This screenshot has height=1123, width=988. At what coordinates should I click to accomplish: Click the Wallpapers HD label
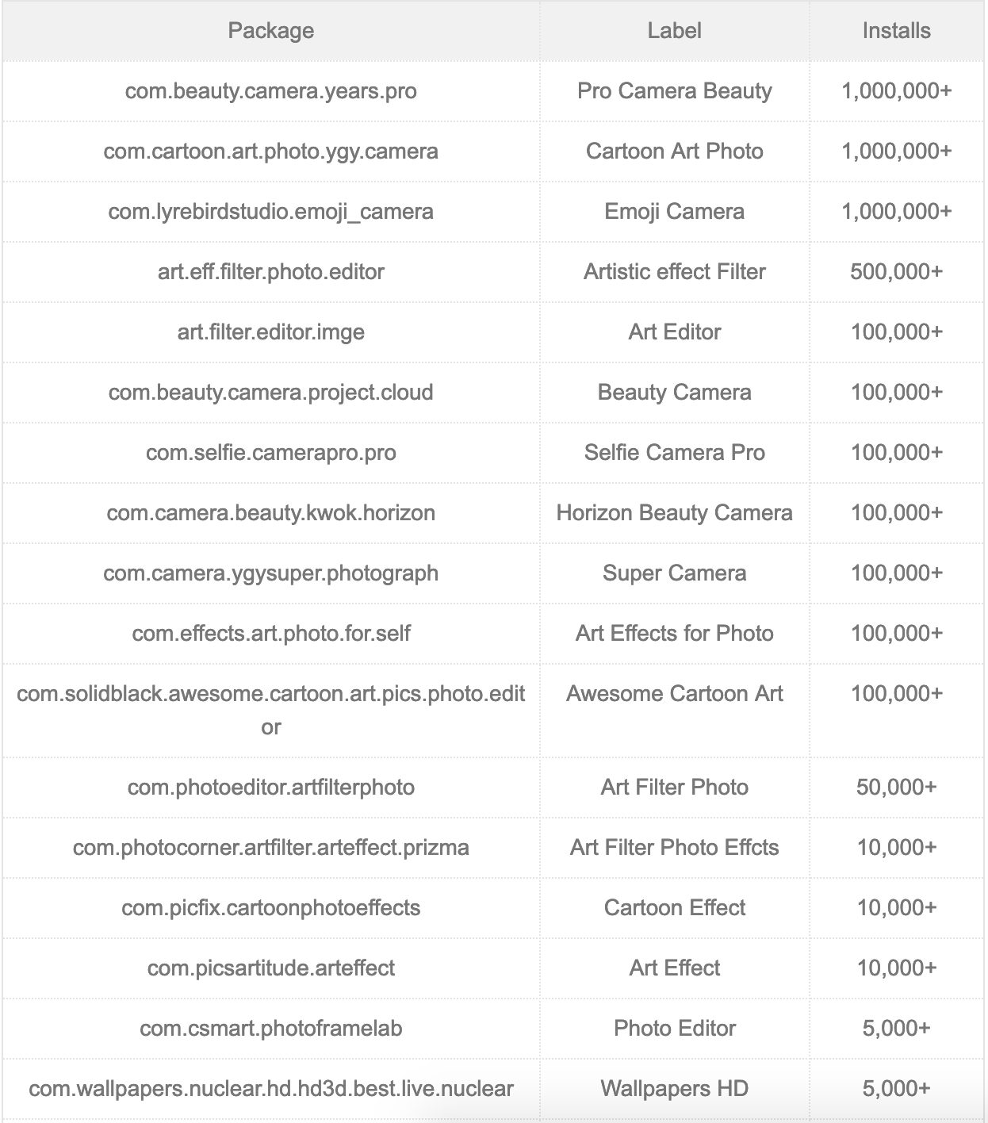[674, 1089]
